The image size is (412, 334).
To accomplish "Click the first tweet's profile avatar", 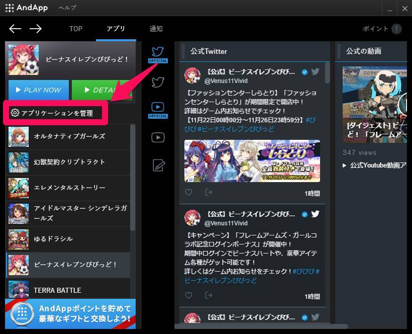I will 192,75.
